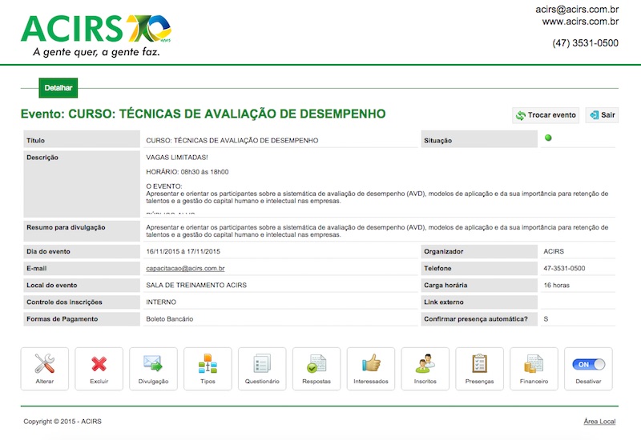Open the Tipos icon
The width and height of the screenshot is (641, 440).
point(208,365)
